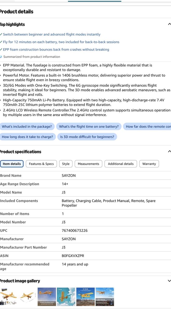Click the Model Number row label
Image resolution: width=171 pixels, height=311 pixels.
click(x=13, y=222)
